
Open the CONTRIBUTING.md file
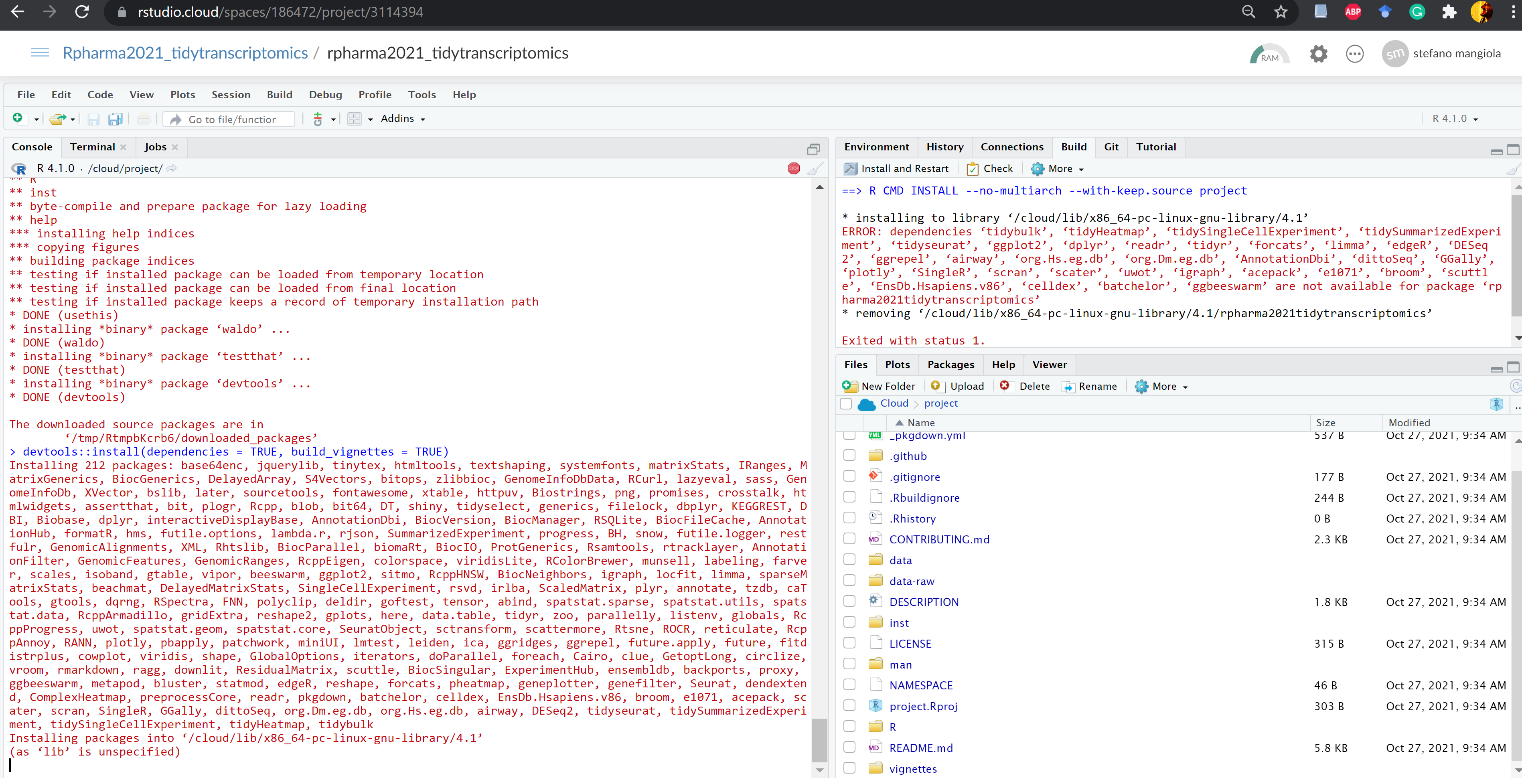click(x=939, y=539)
